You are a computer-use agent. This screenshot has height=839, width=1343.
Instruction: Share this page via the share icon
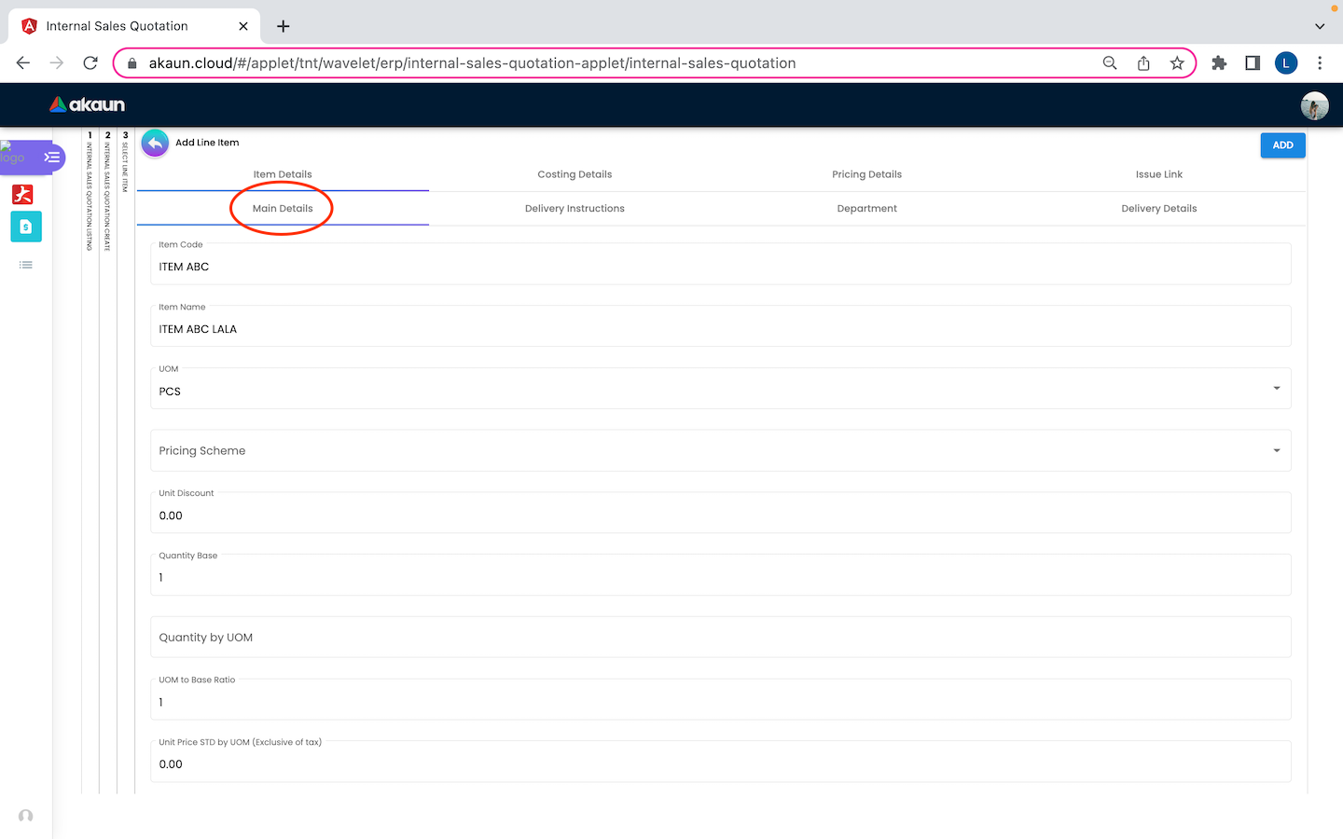pos(1143,63)
